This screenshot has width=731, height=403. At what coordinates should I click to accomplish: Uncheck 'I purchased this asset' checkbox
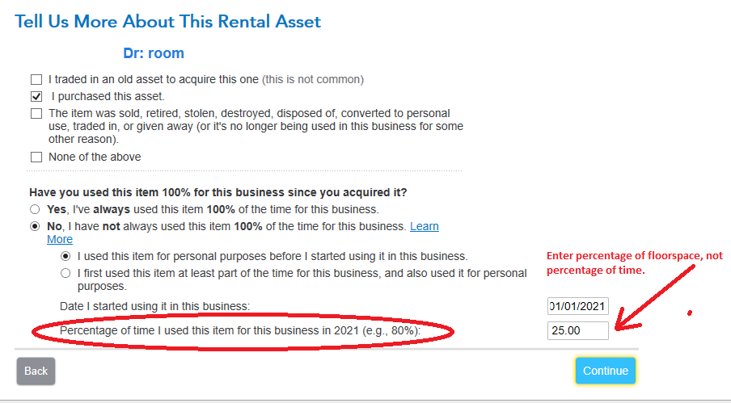click(36, 96)
